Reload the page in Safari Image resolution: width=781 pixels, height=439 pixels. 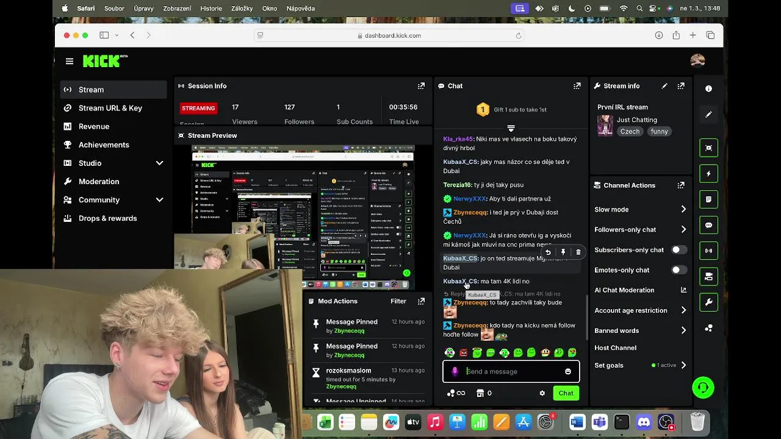(519, 35)
